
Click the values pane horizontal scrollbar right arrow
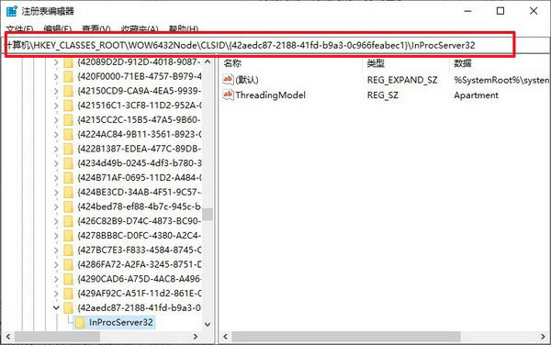543,337
